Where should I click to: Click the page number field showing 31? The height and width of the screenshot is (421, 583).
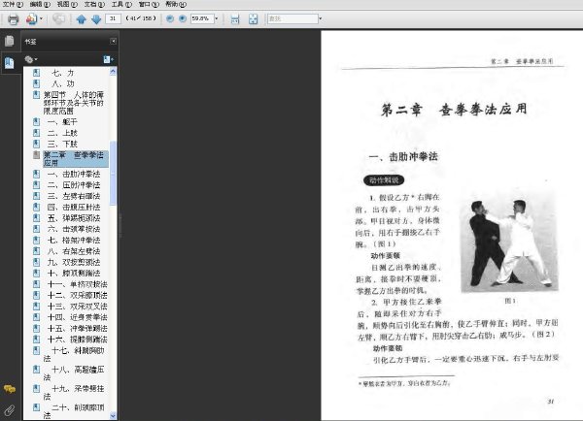tap(113, 18)
